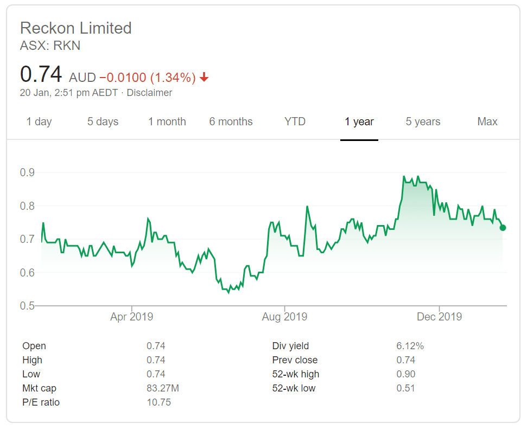This screenshot has height=430, width=527.
Task: Click the Mkt cap value 83.27M
Action: tap(163, 388)
